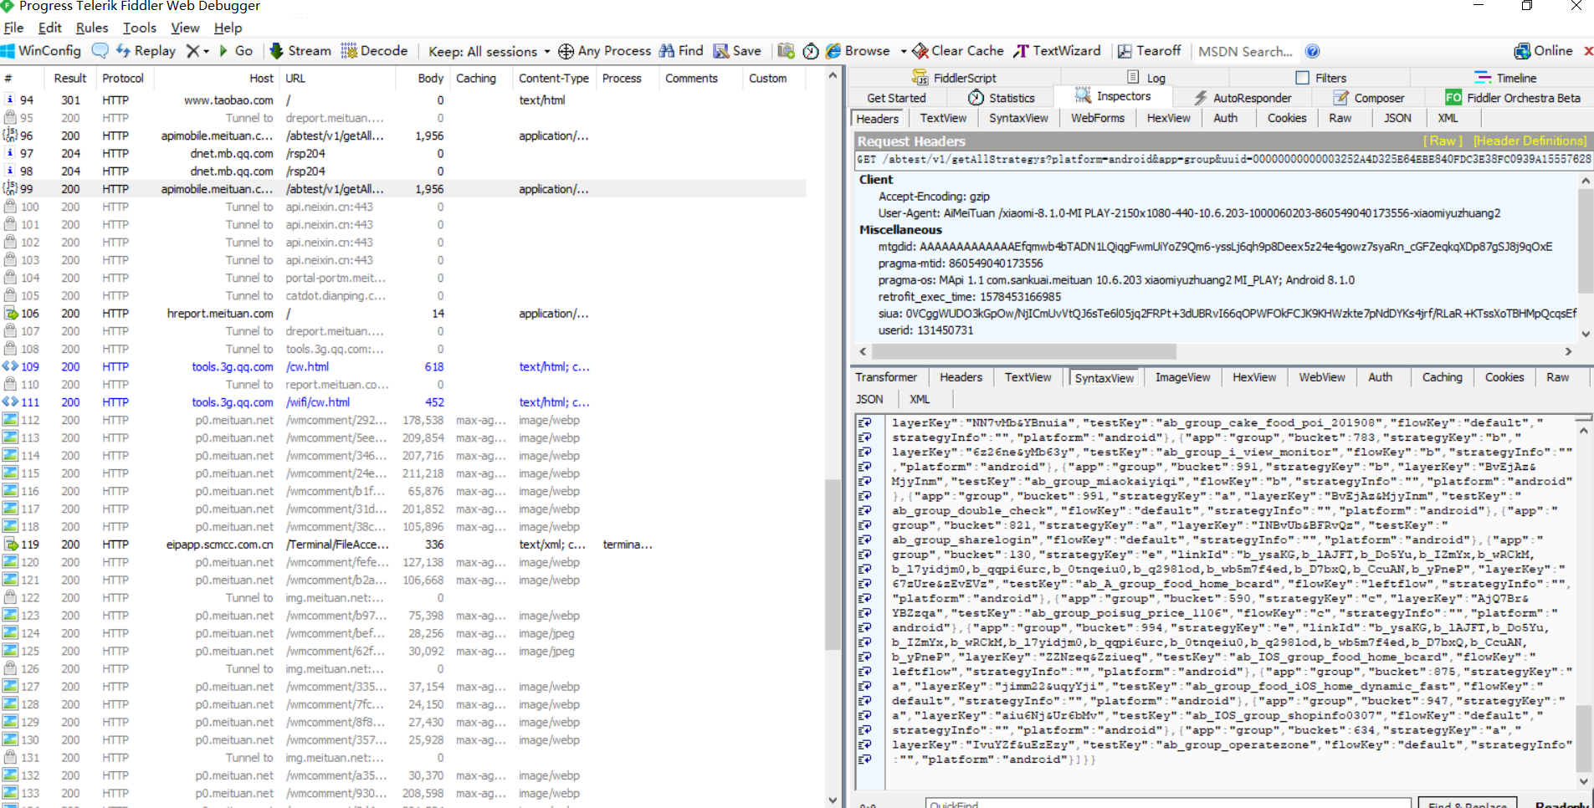
Task: Open the Tools menu
Action: (140, 28)
